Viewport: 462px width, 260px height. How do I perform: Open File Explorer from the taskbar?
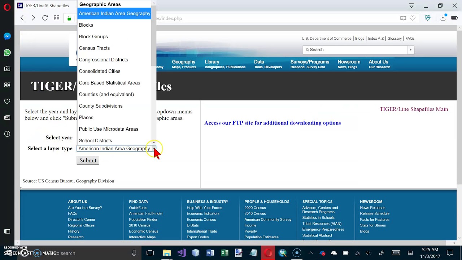pos(167,253)
